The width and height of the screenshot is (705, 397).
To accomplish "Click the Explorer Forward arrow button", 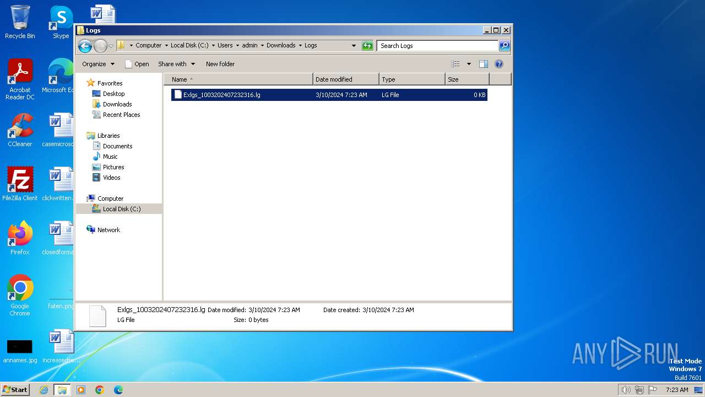I will point(100,46).
